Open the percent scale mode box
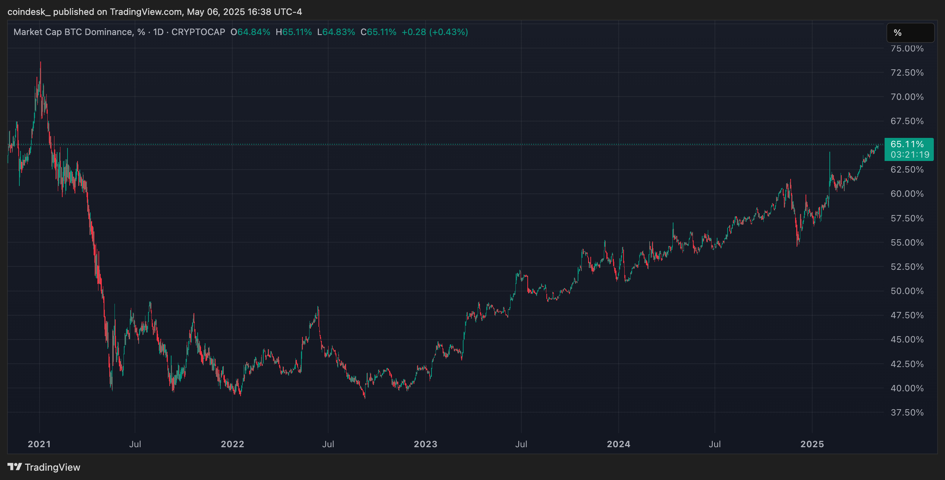 tap(910, 33)
